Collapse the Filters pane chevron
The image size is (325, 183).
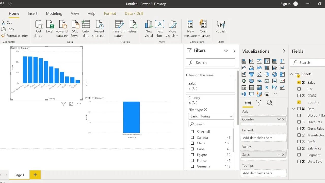[x=234, y=51]
